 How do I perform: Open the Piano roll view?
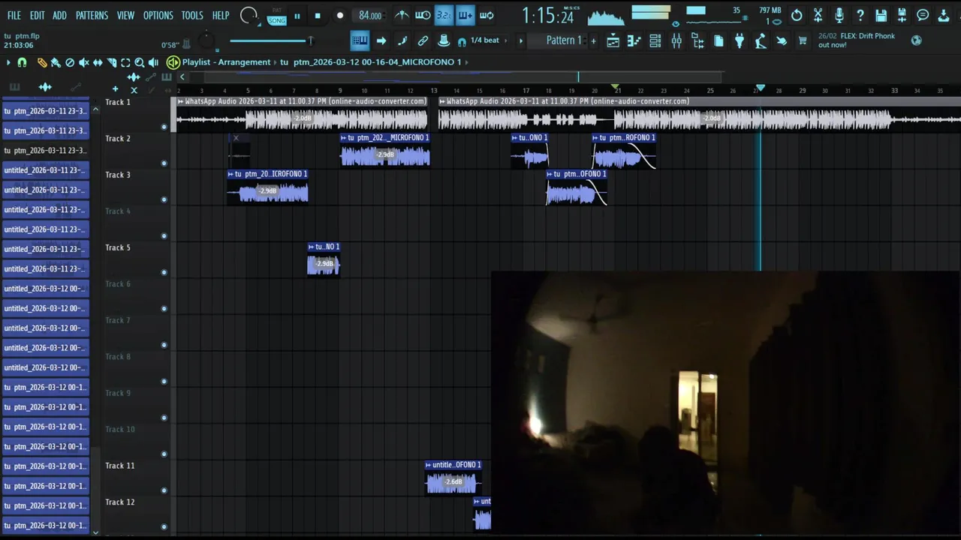click(x=634, y=41)
